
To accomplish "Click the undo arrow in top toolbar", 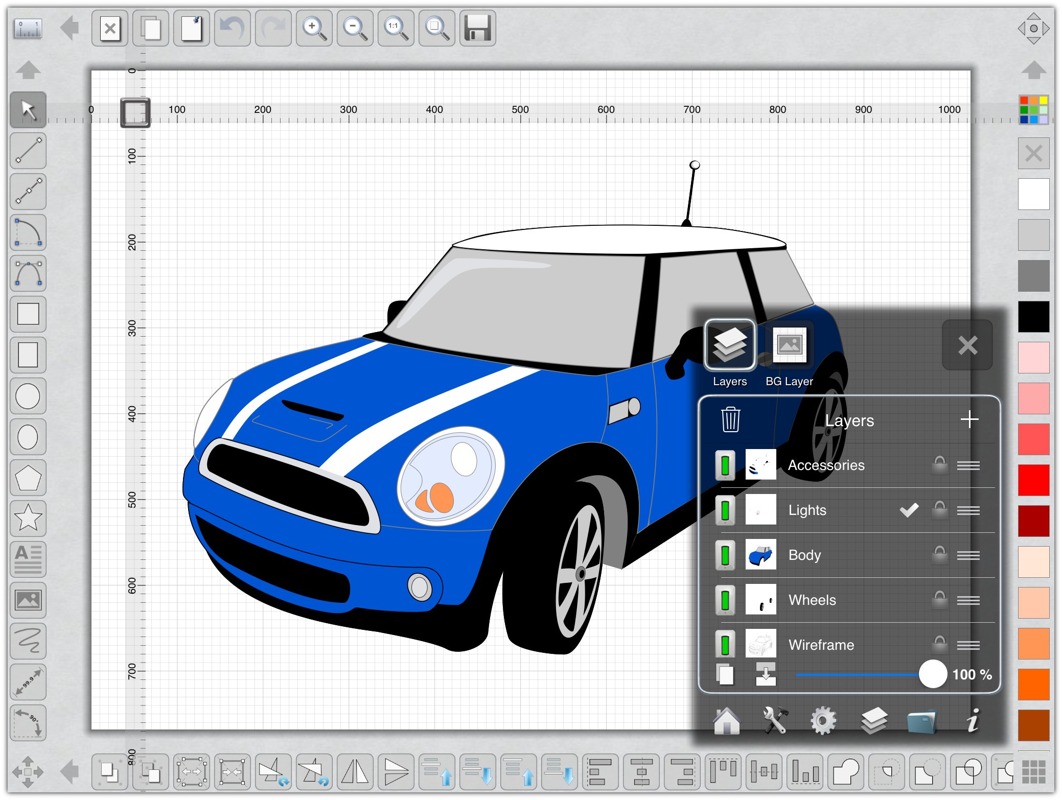I will (233, 29).
